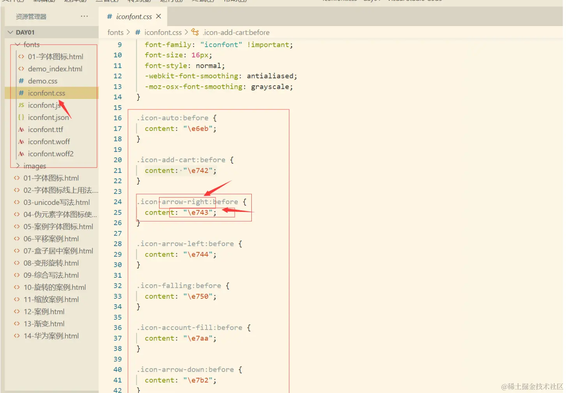Click the "\e7aa" content value

tap(198, 338)
